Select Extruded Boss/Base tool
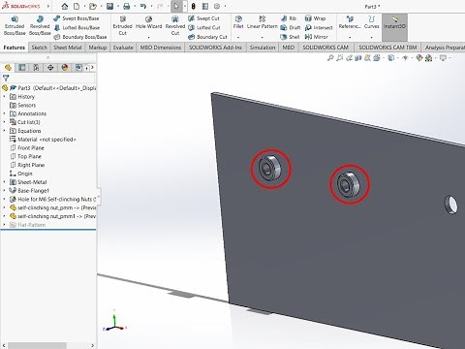This screenshot has width=465, height=349. pos(15,26)
